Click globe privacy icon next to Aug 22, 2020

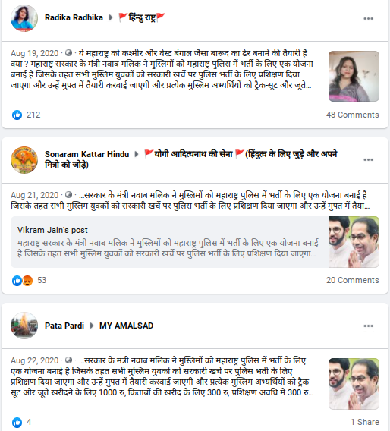click(x=68, y=360)
